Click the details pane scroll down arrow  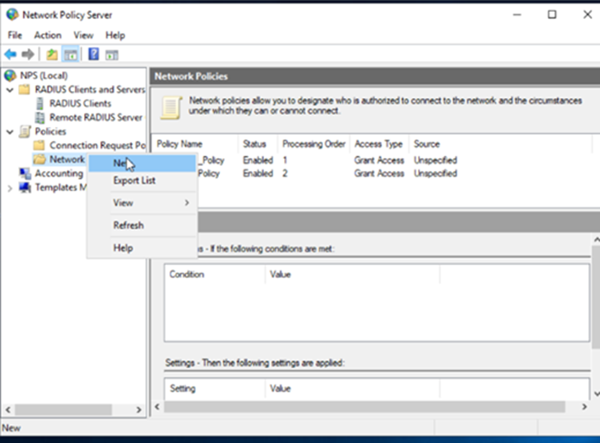[x=597, y=393]
